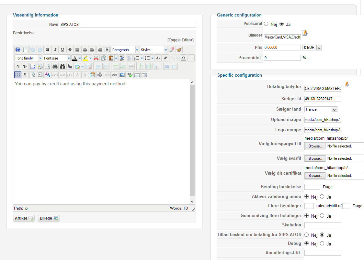Image resolution: width=364 pixels, height=260 pixels.
Task: Open the Styles dropdown
Action: tap(154, 49)
